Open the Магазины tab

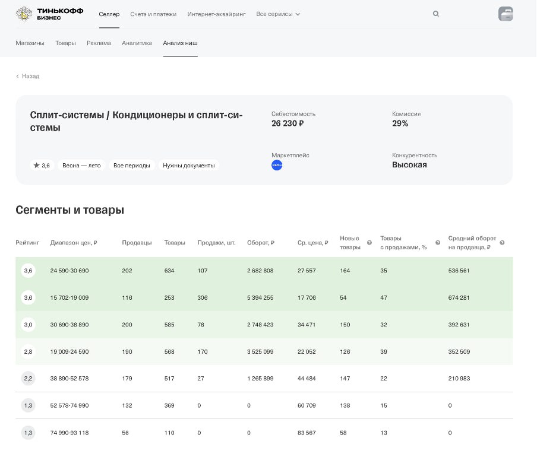tap(30, 43)
